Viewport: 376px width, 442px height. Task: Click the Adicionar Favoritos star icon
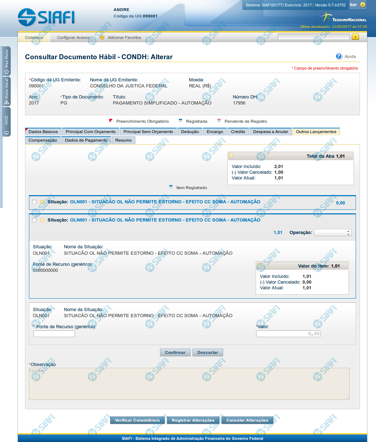point(102,37)
